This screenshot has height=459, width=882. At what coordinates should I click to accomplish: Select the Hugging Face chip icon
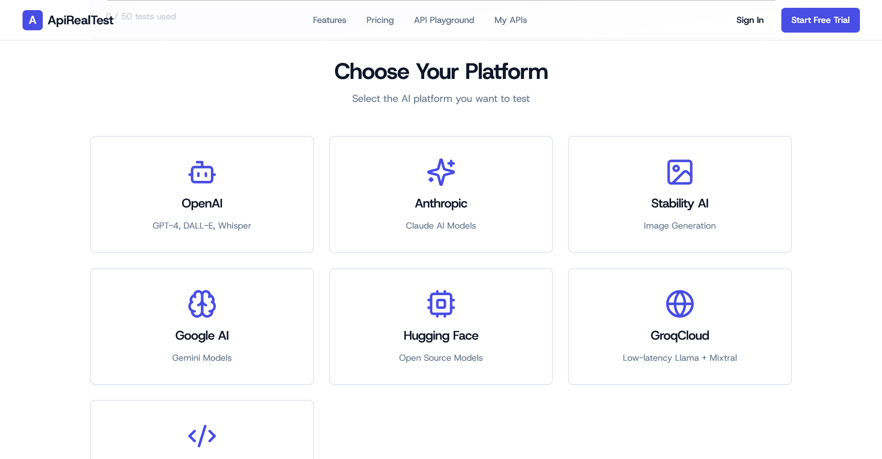coord(441,303)
